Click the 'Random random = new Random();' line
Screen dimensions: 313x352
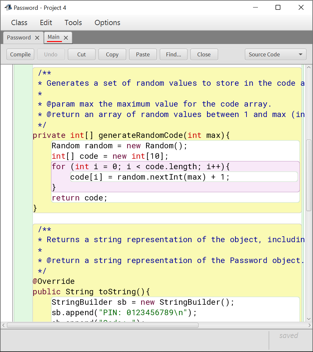pos(119,146)
